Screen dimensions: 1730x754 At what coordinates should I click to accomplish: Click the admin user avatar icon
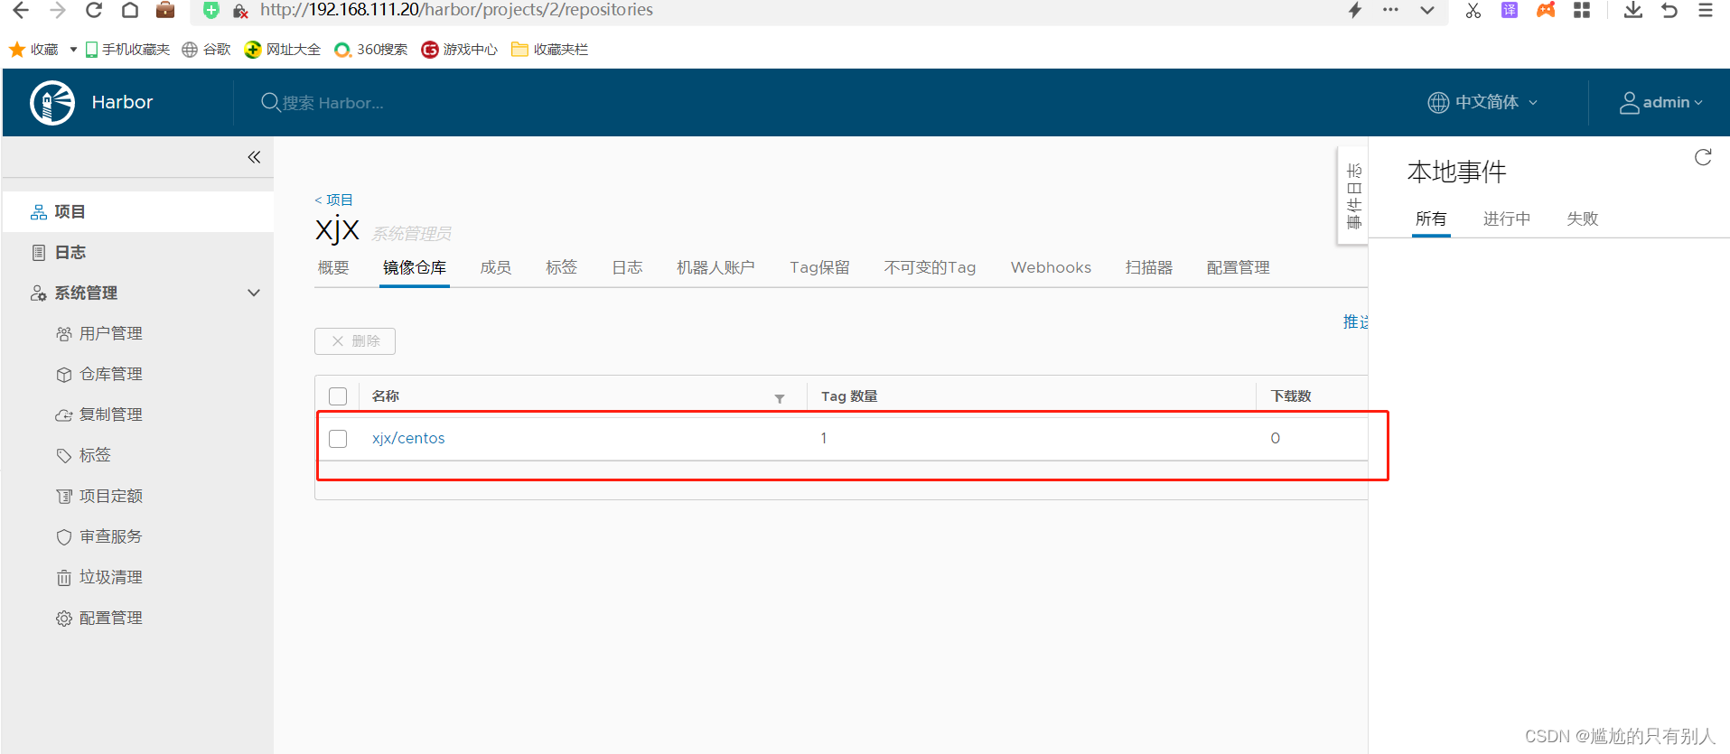tap(1629, 102)
